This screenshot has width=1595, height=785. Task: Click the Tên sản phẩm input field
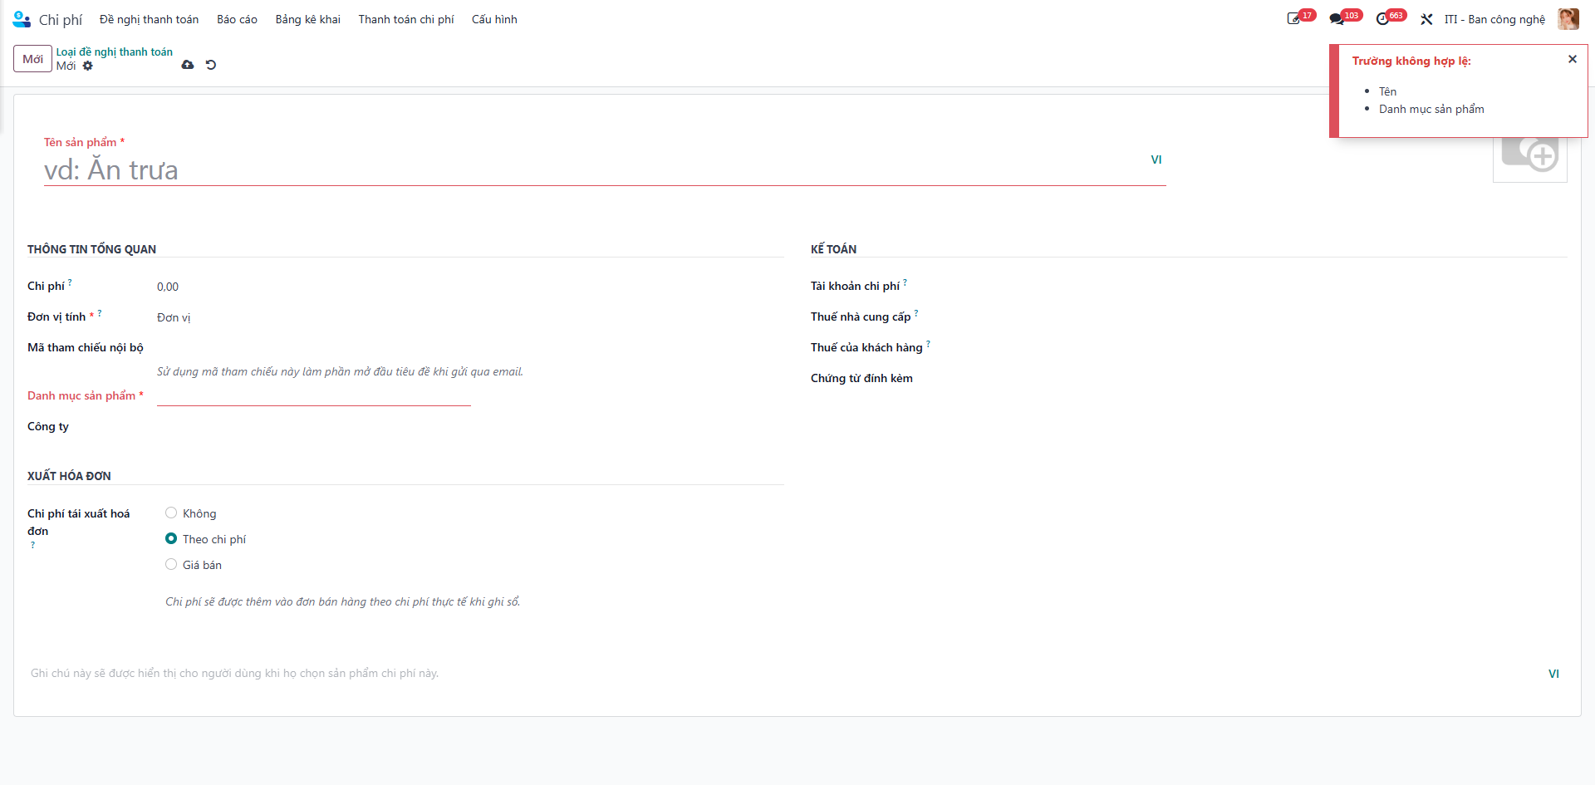coord(605,169)
